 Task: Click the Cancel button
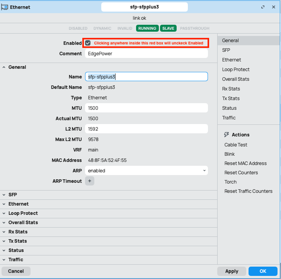[x=16, y=271]
